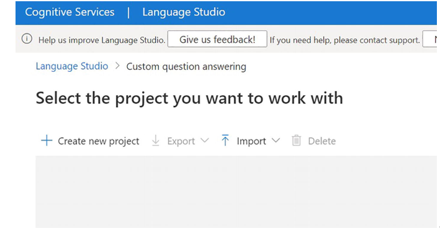Click Language Studio title in blue header
The width and height of the screenshot is (440, 231).
(184, 12)
